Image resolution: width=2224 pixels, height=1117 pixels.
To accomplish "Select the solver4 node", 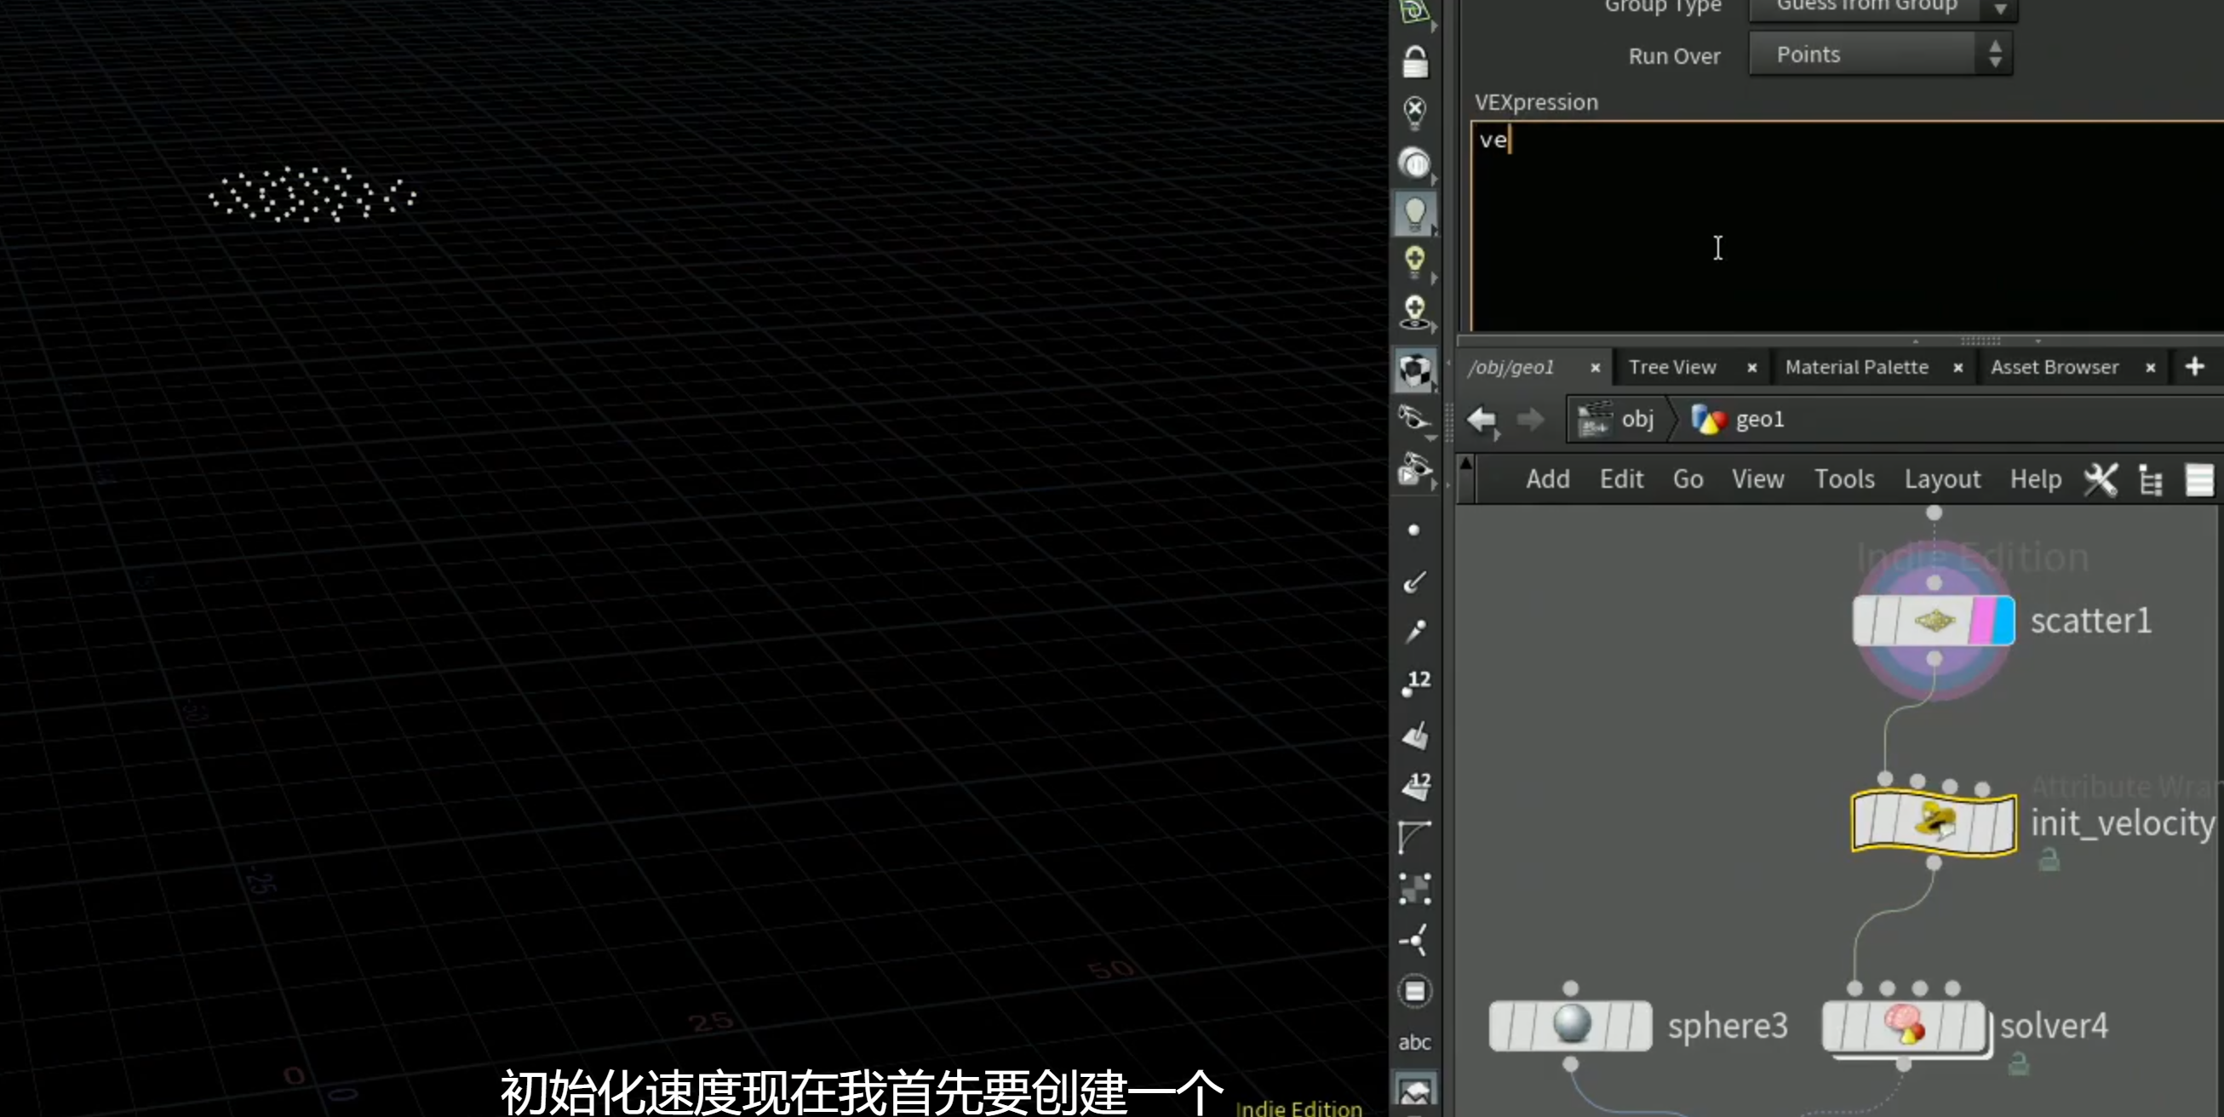I will pos(1904,1026).
